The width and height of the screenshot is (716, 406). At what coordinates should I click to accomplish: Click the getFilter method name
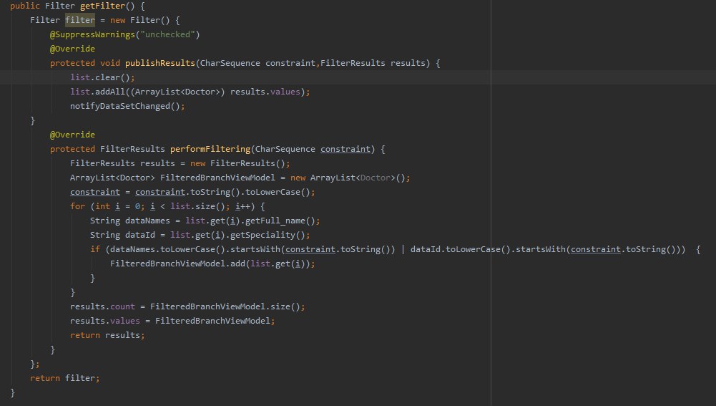[103, 6]
